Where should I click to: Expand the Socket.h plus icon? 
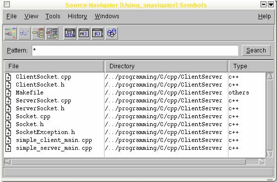pyautogui.click(x=8, y=125)
